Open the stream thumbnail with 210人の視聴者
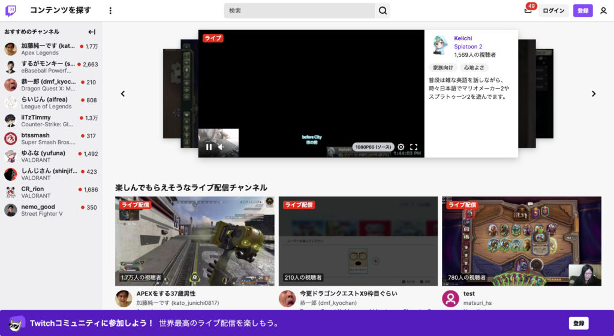 [358, 241]
